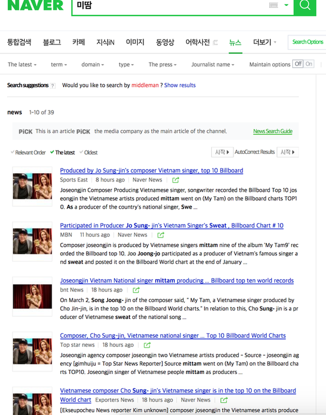Switch to the 카페 tab
Image resolution: width=326 pixels, height=415 pixels.
[x=79, y=42]
